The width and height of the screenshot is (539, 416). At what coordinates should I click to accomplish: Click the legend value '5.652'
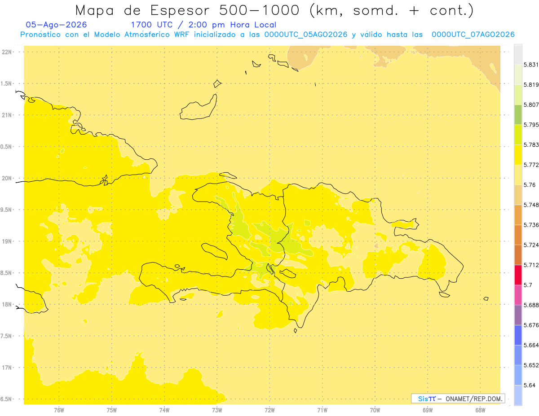[x=531, y=365]
